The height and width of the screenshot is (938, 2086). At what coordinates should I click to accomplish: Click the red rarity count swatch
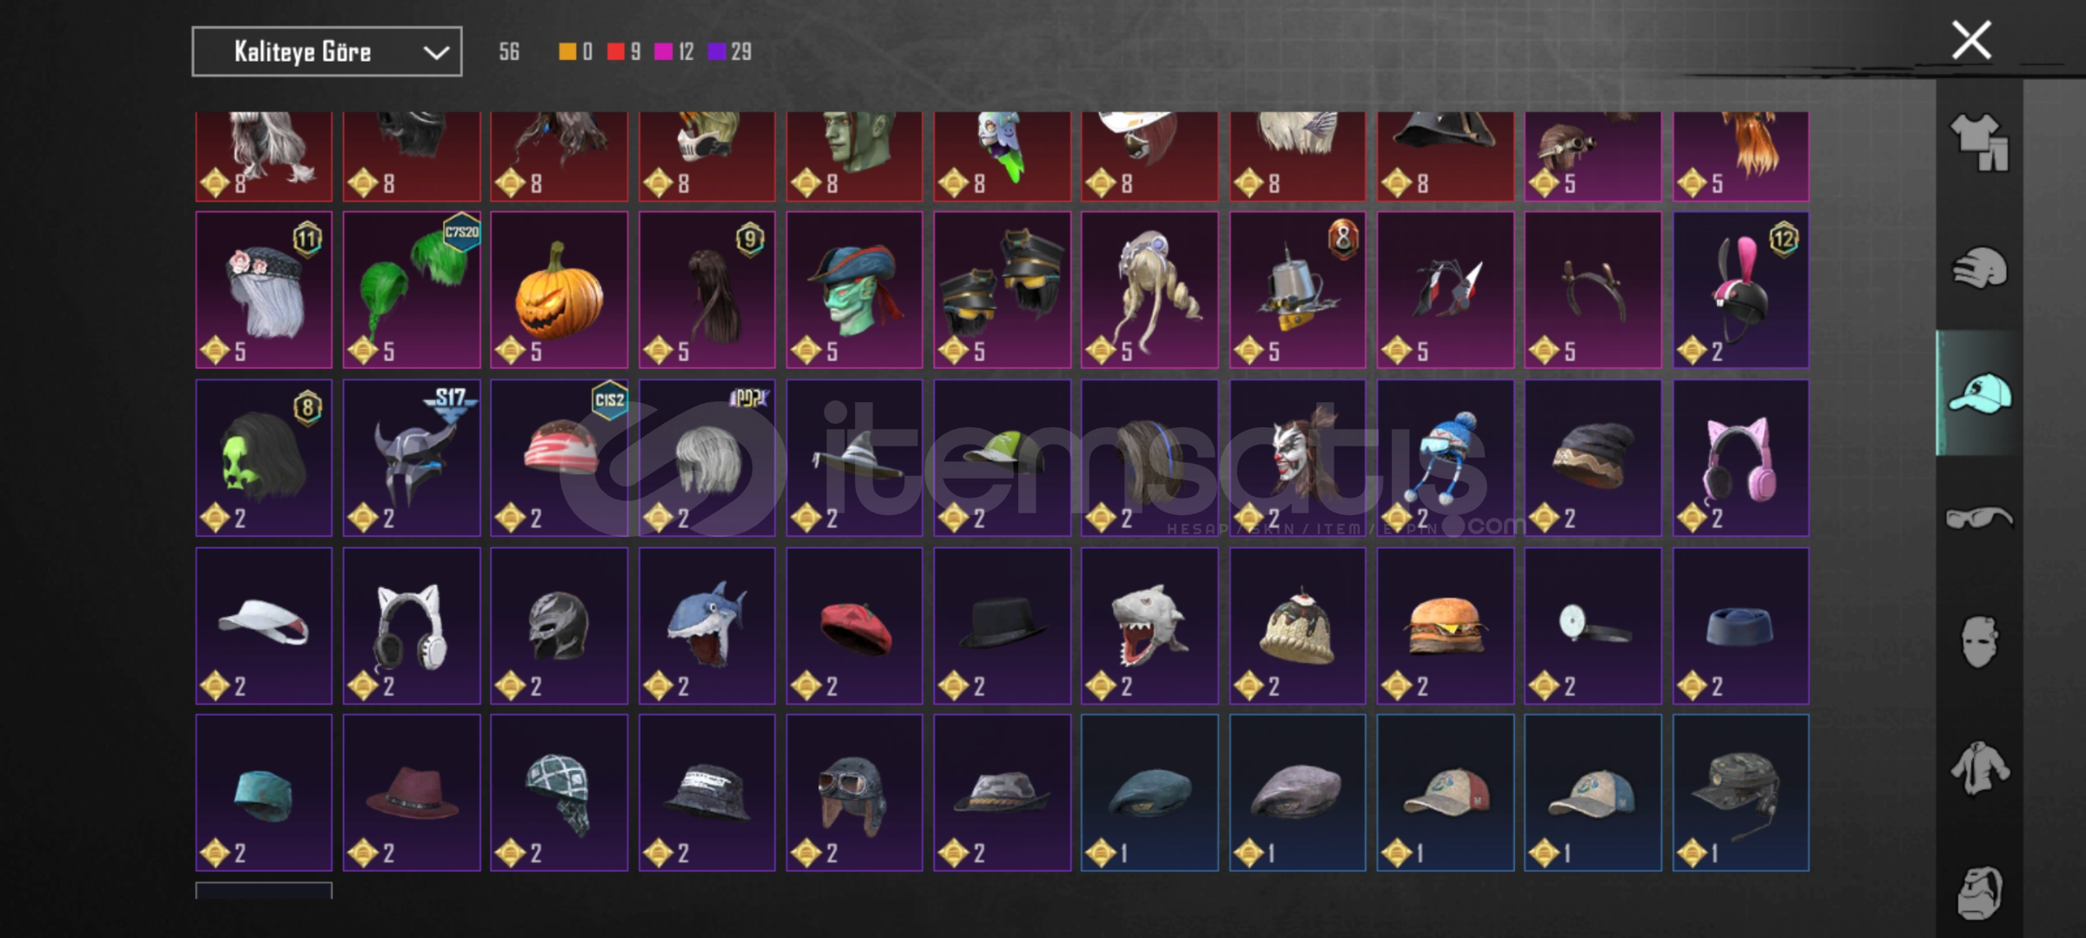click(x=616, y=52)
